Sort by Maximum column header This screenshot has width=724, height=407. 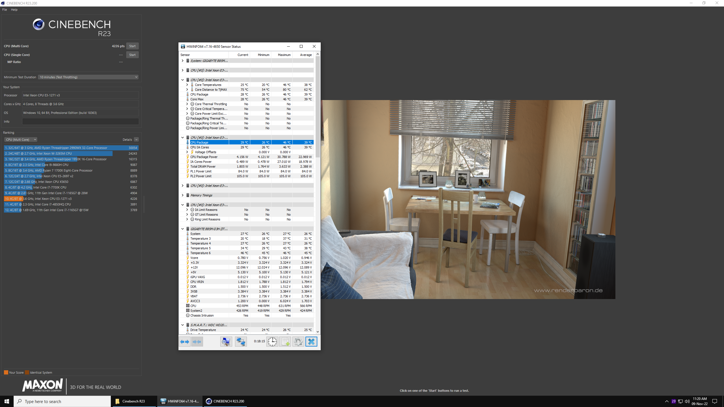coord(281,55)
